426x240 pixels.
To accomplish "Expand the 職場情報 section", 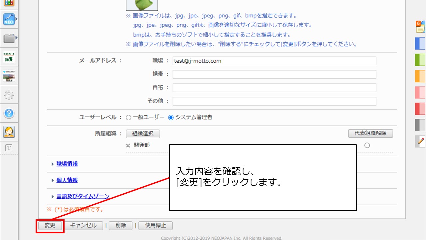I will (67, 164).
